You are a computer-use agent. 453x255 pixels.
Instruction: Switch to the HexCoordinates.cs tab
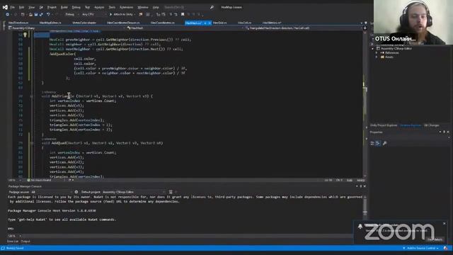pyautogui.click(x=162, y=23)
